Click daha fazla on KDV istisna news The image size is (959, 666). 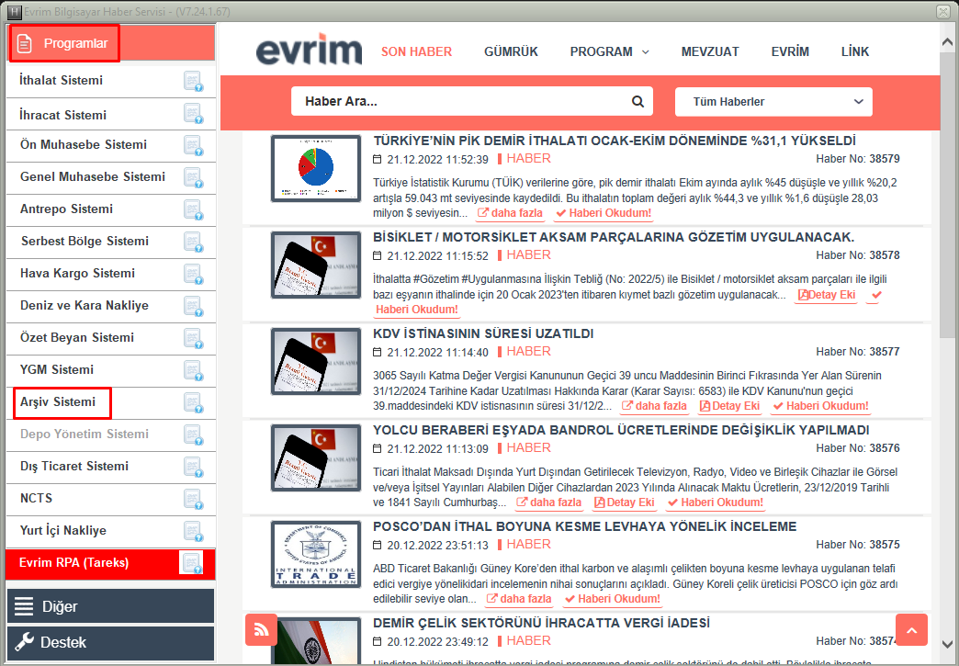pos(654,406)
